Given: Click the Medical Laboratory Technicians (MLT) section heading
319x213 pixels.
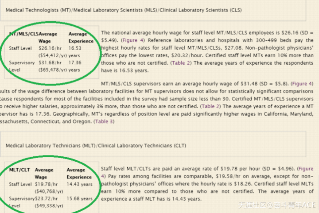Looking at the screenshot, I should 96,146.
